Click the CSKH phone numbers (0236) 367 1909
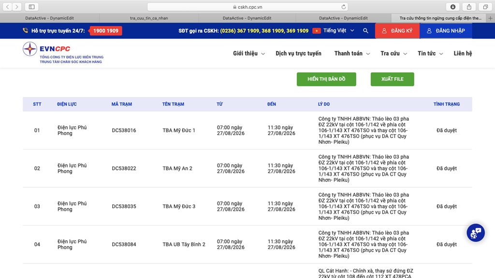Screen dimensions: 495x278 [264, 30]
